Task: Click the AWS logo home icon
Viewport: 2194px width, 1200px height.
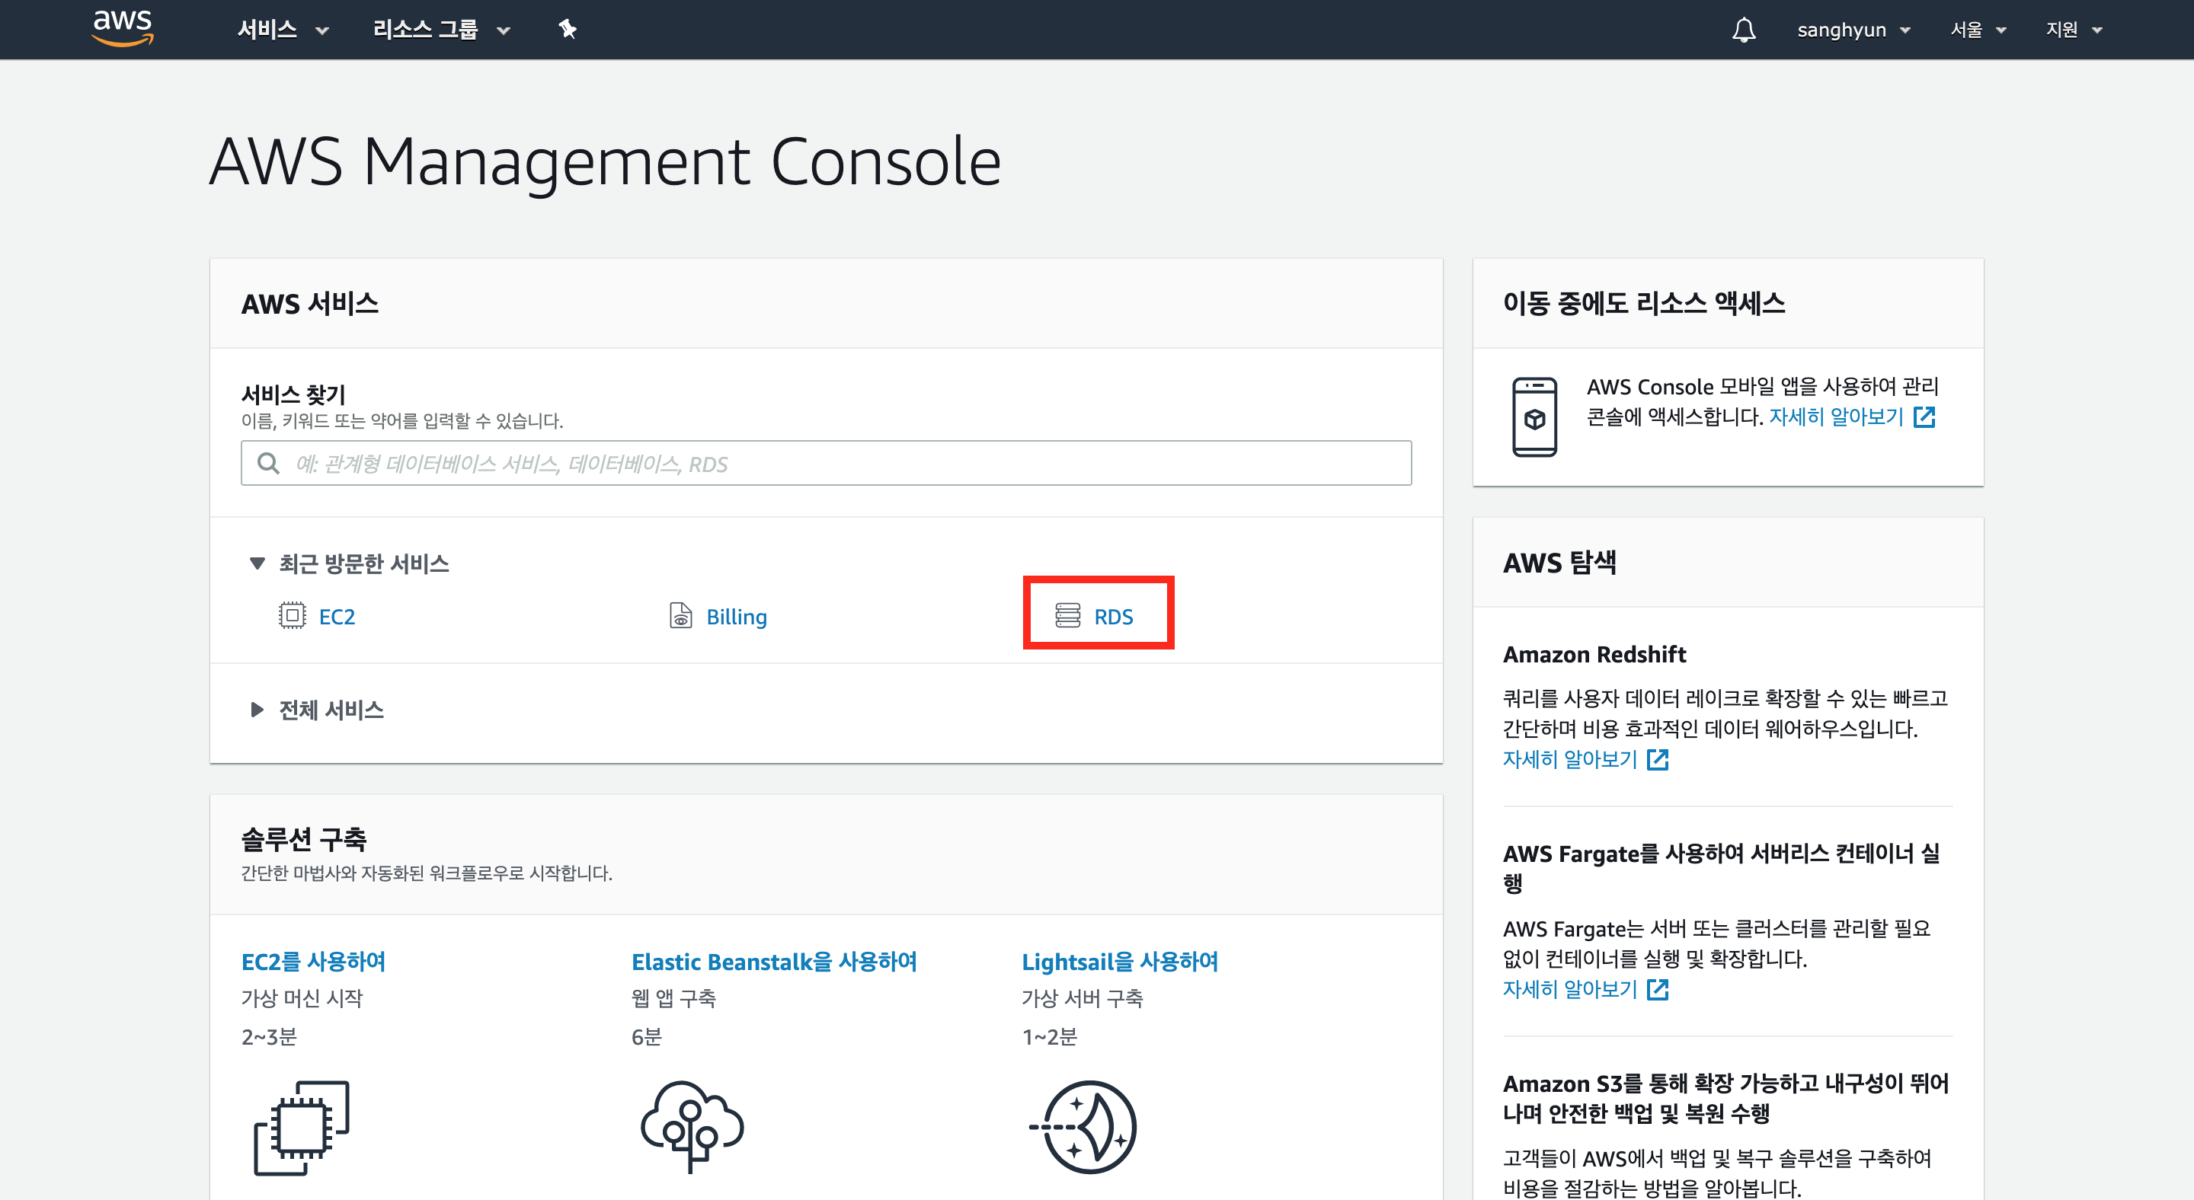Action: coord(123,28)
